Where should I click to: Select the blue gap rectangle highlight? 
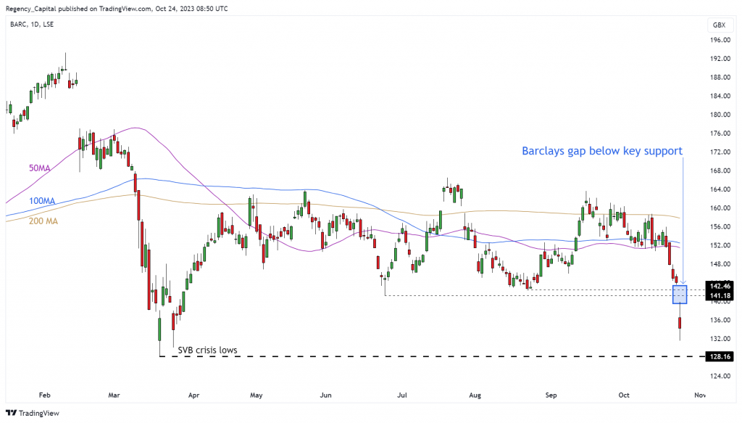click(x=680, y=294)
